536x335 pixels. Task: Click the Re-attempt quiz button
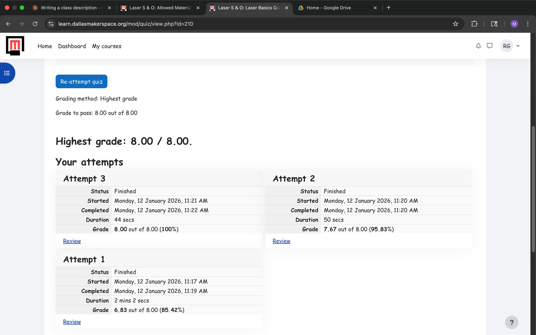(x=82, y=82)
